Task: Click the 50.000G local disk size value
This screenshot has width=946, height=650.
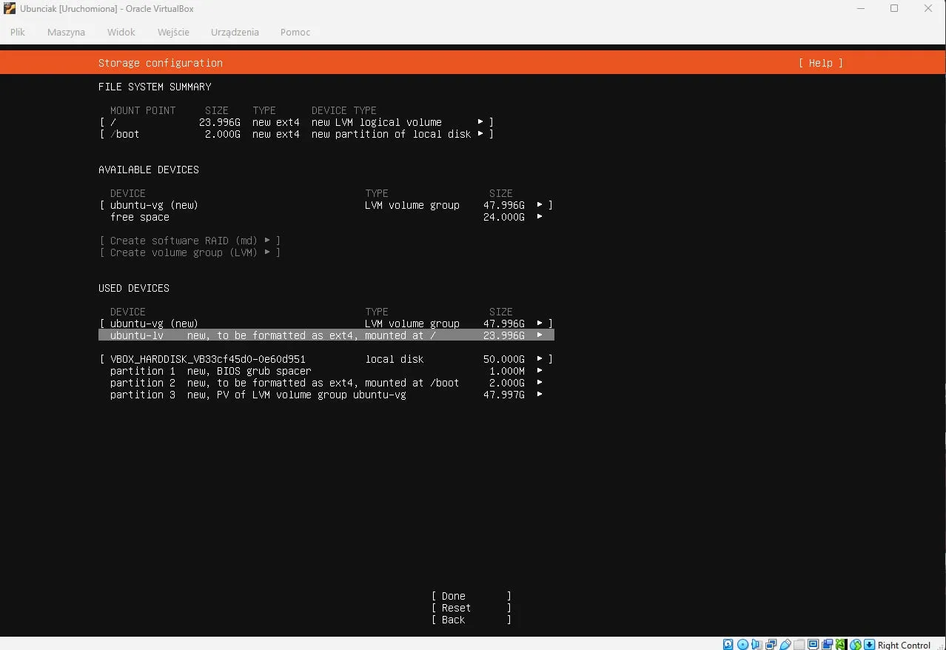Action: 503,359
